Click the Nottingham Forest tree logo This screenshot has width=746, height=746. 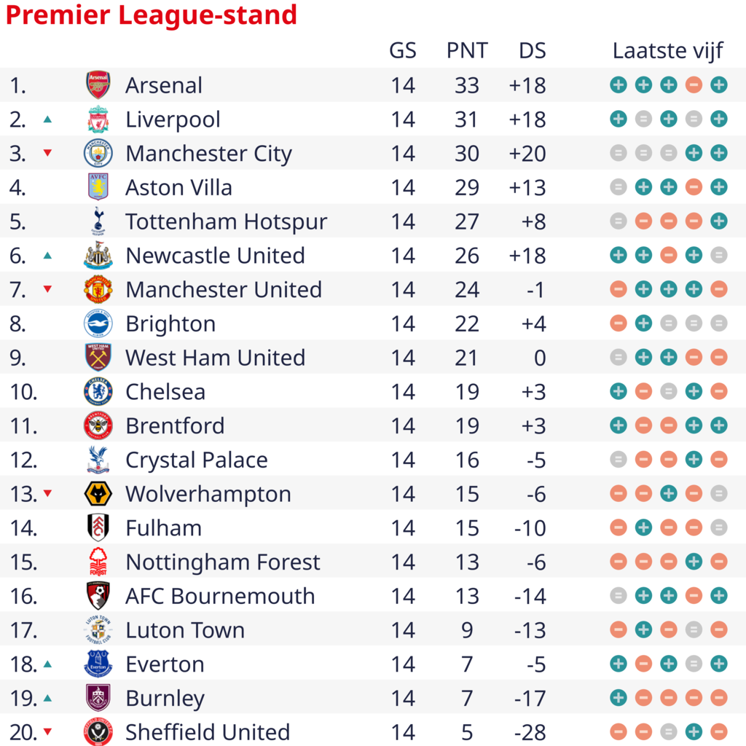tap(98, 562)
